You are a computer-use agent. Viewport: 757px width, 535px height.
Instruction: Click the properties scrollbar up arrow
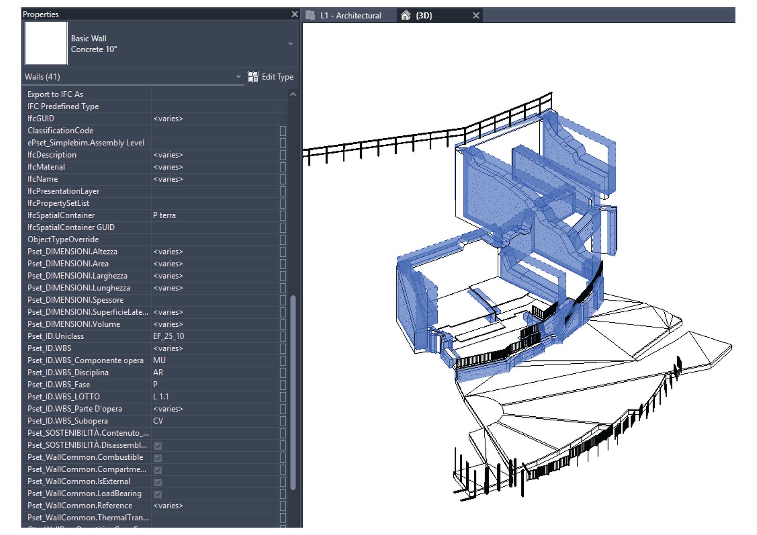tap(293, 94)
